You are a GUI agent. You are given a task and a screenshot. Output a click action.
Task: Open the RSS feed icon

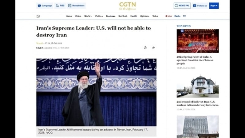click(x=57, y=6)
